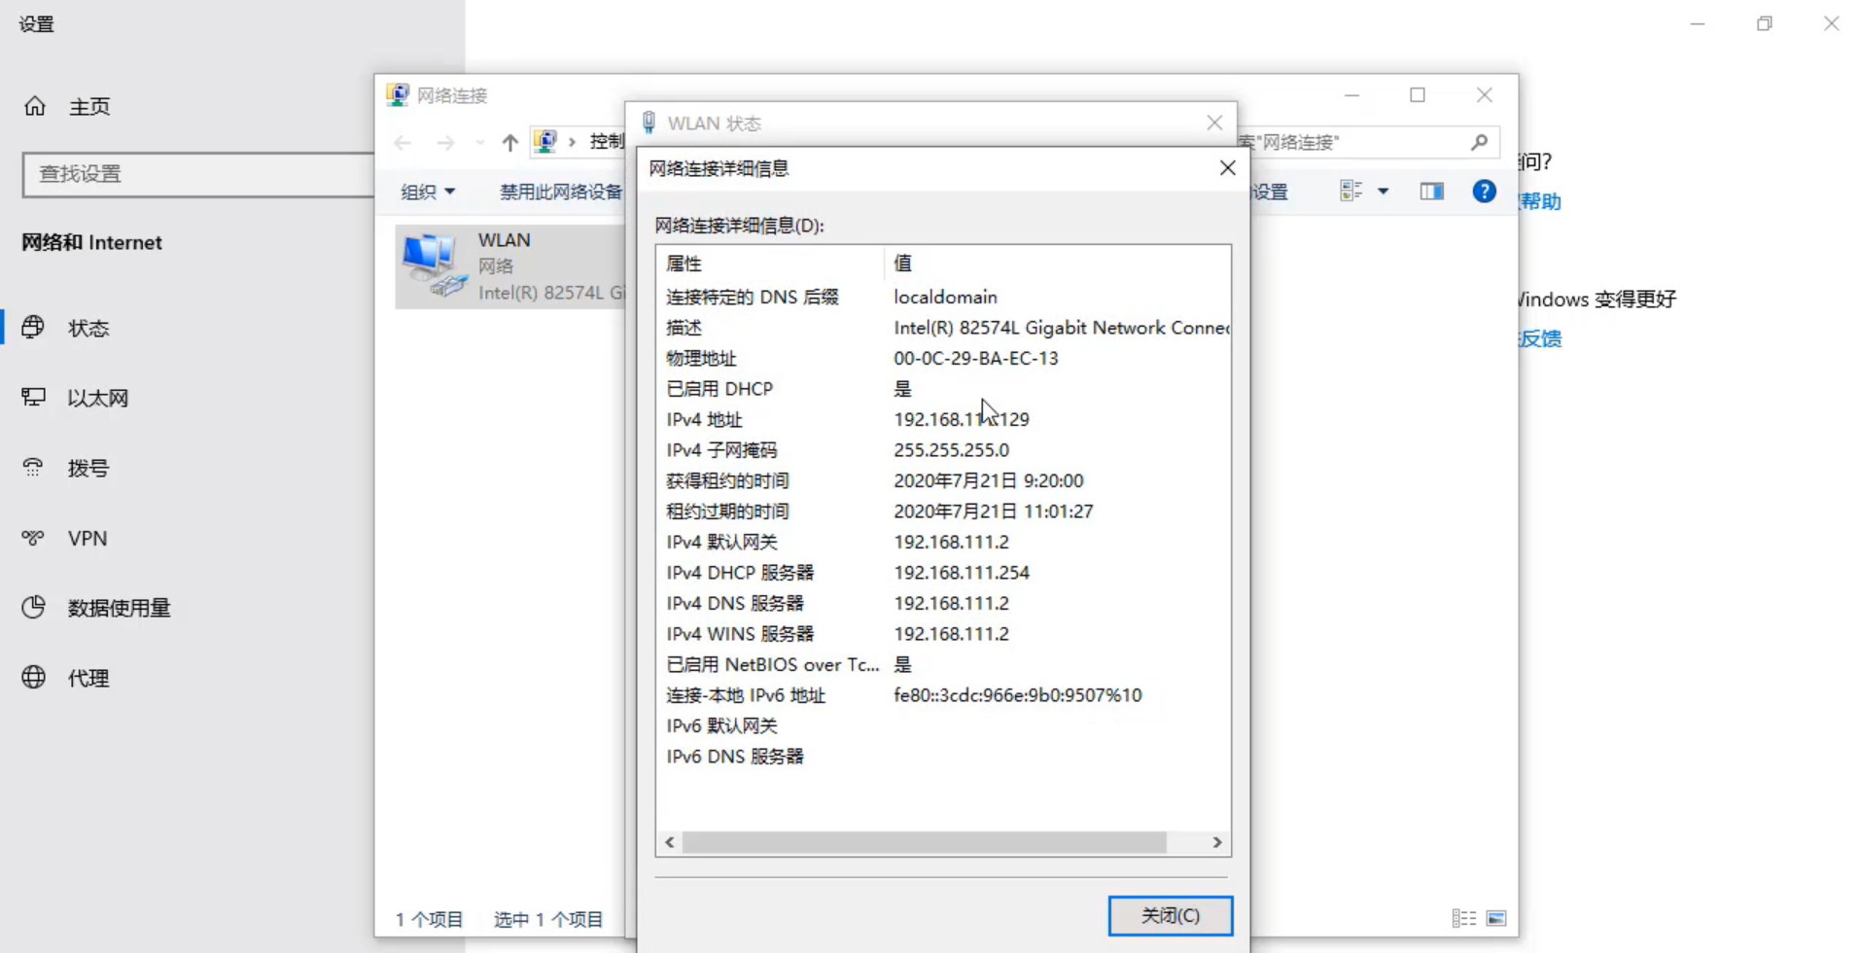Click the up arrow navigation button
This screenshot has height=953, width=1859.
(x=509, y=143)
